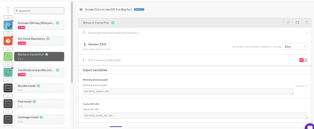
Task: Open the 2.x.x version dropdown
Action: [295, 46]
